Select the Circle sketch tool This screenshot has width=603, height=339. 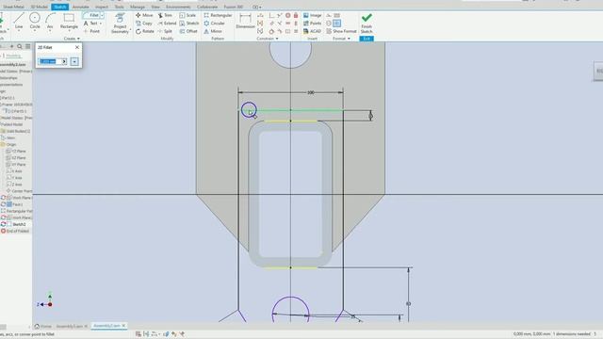click(x=35, y=21)
